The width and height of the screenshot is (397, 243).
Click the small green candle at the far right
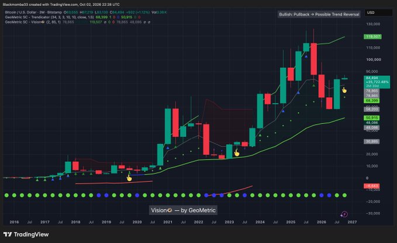[x=344, y=79]
